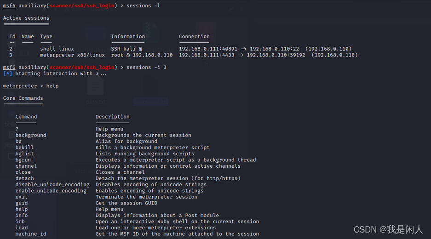Image resolution: width=431 pixels, height=239 pixels.
Task: Click the 'sessions -i 3' command text
Action: click(x=146, y=67)
